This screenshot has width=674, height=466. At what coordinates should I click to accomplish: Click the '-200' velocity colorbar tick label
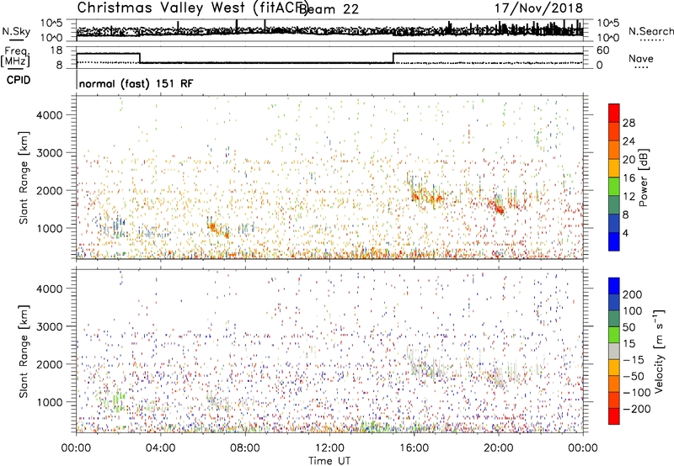pos(636,409)
